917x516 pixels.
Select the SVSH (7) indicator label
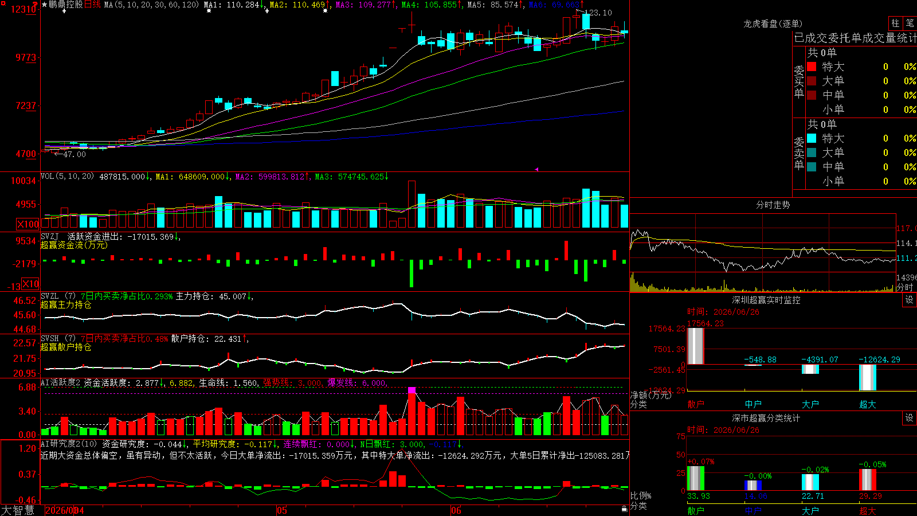coord(58,339)
